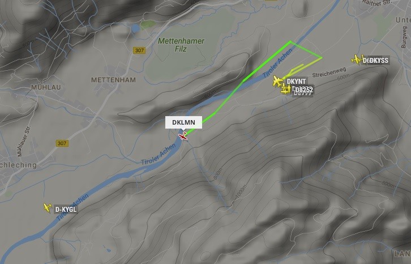Click the DKYSS aircraft icon
This screenshot has height=264, width=411.
(x=357, y=59)
